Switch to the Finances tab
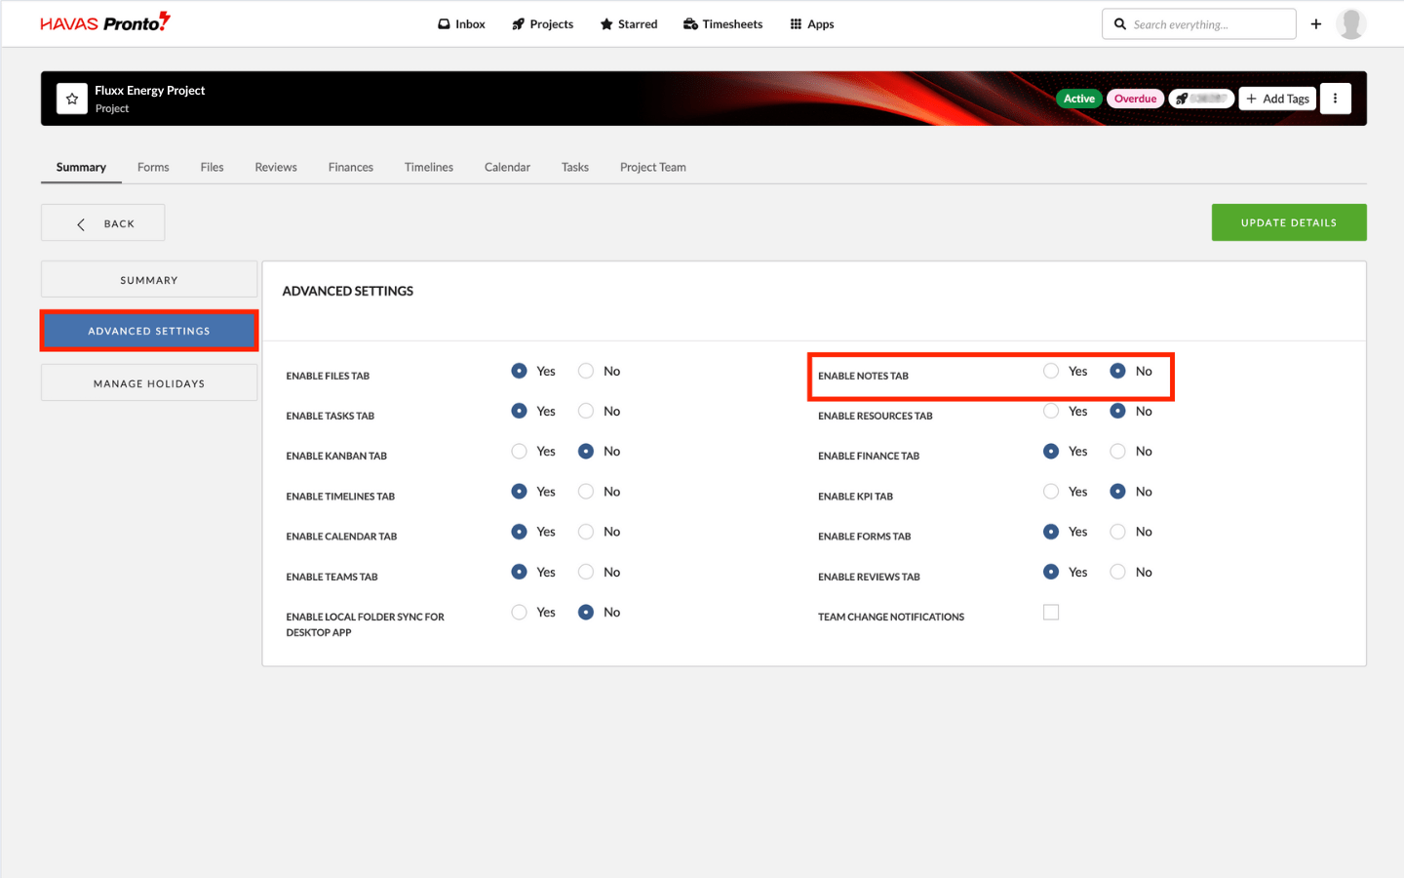1404x878 pixels. click(351, 167)
